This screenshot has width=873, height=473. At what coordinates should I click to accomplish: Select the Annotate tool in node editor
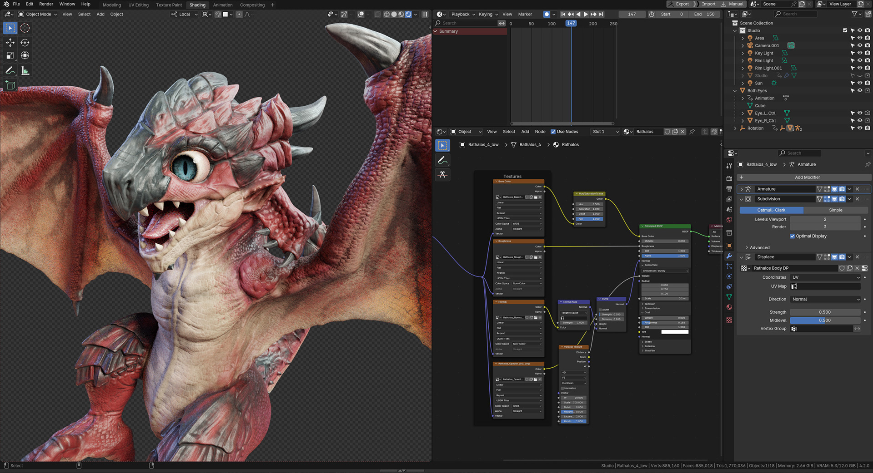[442, 160]
